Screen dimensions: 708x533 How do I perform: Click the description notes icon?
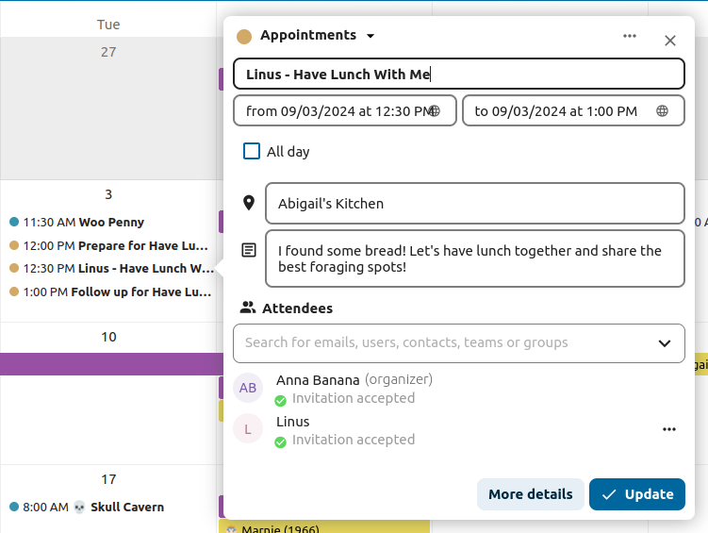click(x=249, y=250)
